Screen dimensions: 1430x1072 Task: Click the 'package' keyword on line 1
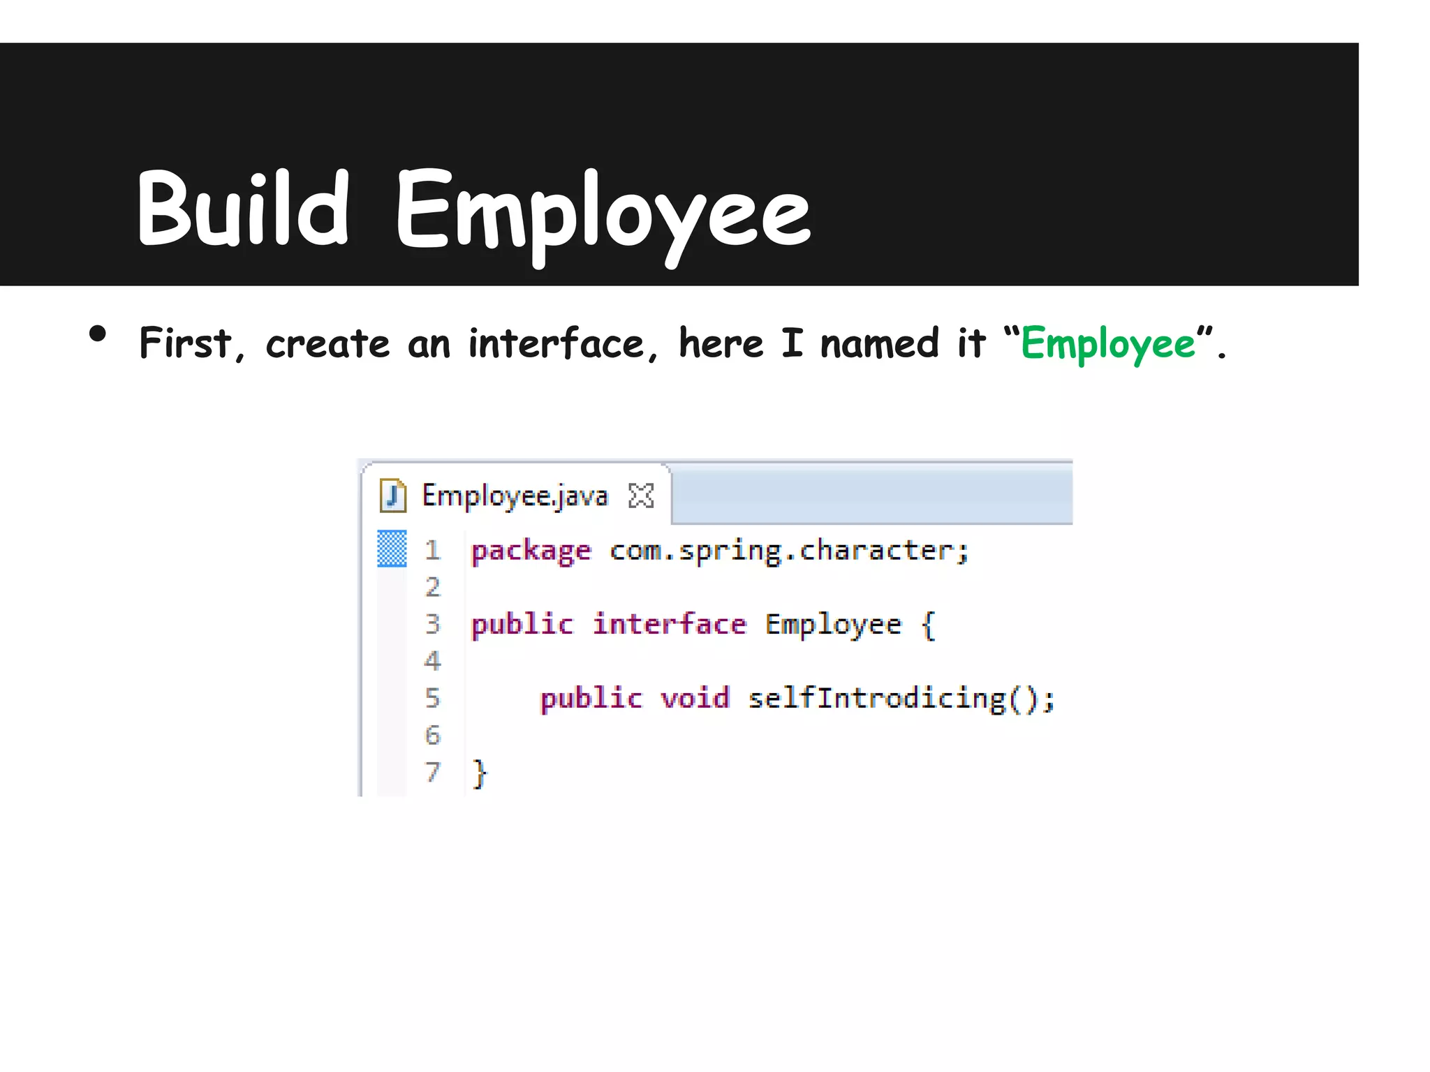531,551
